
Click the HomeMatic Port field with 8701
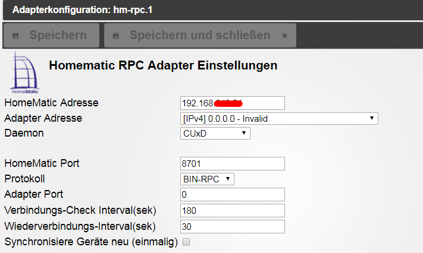click(232, 163)
